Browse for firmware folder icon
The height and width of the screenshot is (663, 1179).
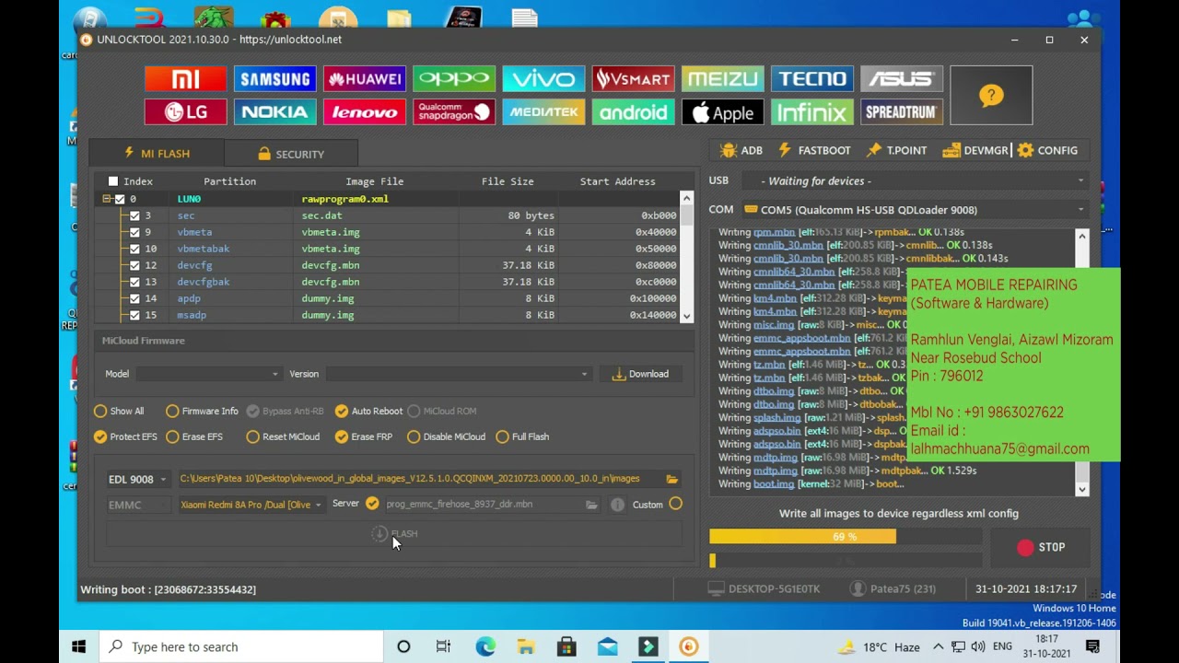click(671, 479)
